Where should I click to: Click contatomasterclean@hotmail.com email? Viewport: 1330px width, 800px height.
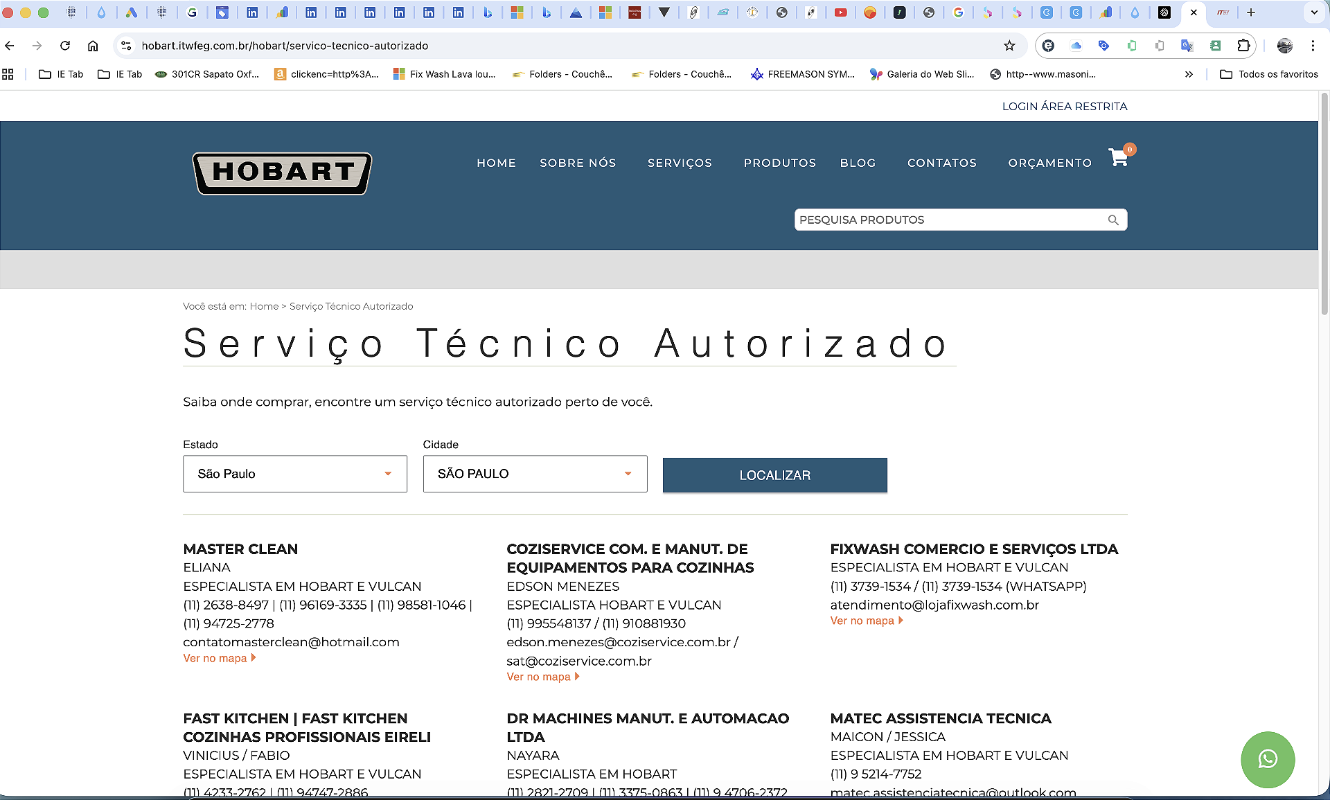(291, 642)
